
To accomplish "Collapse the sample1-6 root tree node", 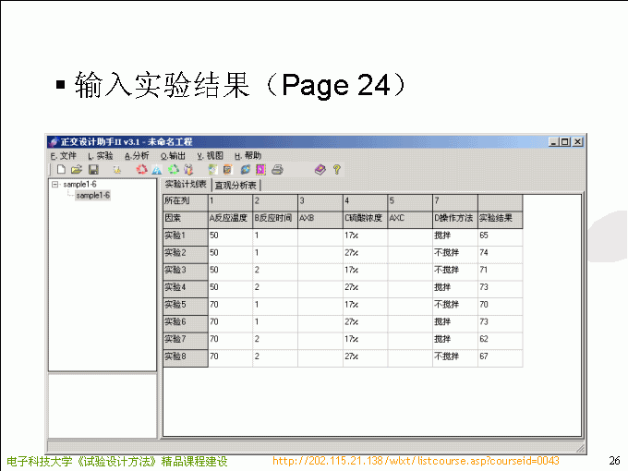I will [55, 185].
